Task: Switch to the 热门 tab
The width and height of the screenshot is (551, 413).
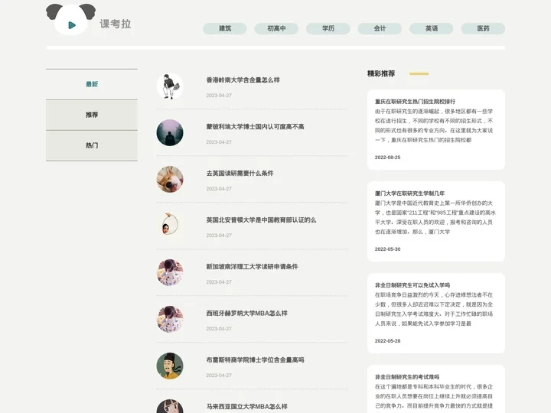Action: pyautogui.click(x=92, y=145)
